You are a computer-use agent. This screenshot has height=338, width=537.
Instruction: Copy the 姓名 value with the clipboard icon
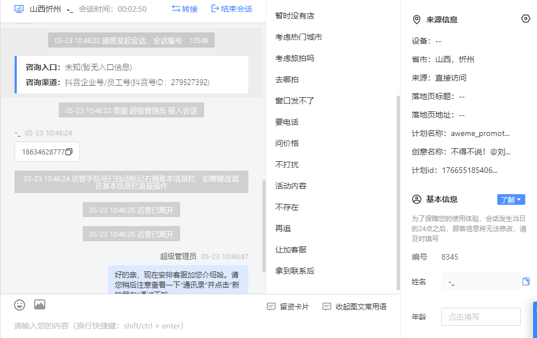pyautogui.click(x=526, y=281)
